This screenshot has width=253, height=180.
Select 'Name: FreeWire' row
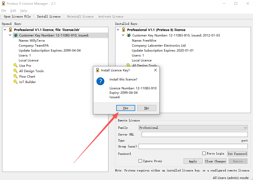coord(144,41)
